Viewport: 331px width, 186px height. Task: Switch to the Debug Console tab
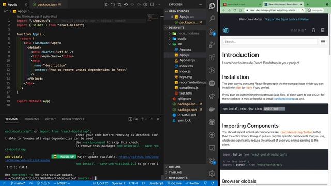73,119
